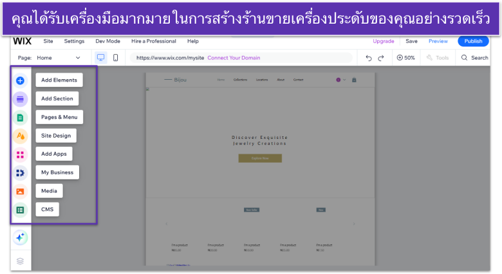Click the About nav item on canvas
The width and height of the screenshot is (502, 274).
[281, 80]
